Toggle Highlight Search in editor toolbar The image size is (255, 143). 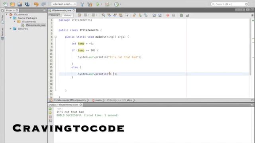pyautogui.click(x=121, y=15)
